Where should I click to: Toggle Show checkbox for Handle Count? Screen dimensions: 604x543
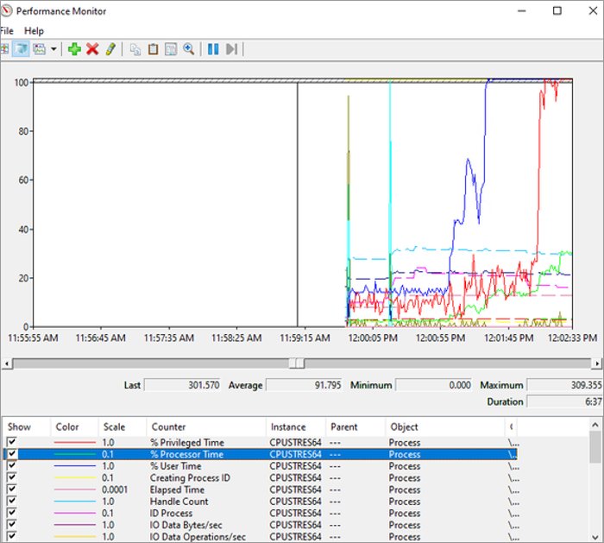12,501
